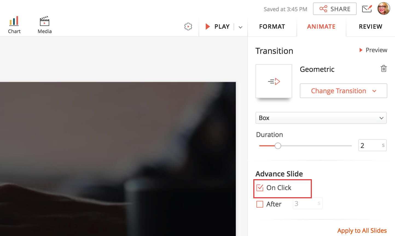395x236 pixels.
Task: Switch to the REVIEW tab
Action: pos(370,26)
